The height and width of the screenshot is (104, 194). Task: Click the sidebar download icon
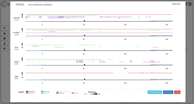(5, 44)
